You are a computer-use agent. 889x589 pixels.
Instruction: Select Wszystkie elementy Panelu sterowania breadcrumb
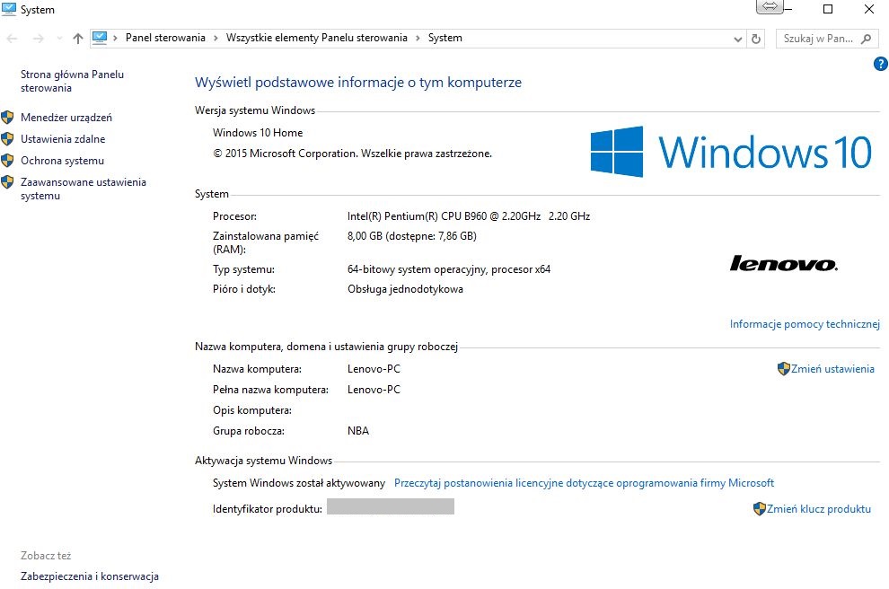coord(316,38)
